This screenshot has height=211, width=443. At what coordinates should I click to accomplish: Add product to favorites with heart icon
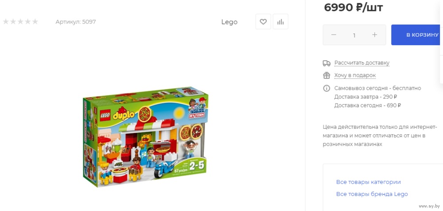click(x=263, y=22)
